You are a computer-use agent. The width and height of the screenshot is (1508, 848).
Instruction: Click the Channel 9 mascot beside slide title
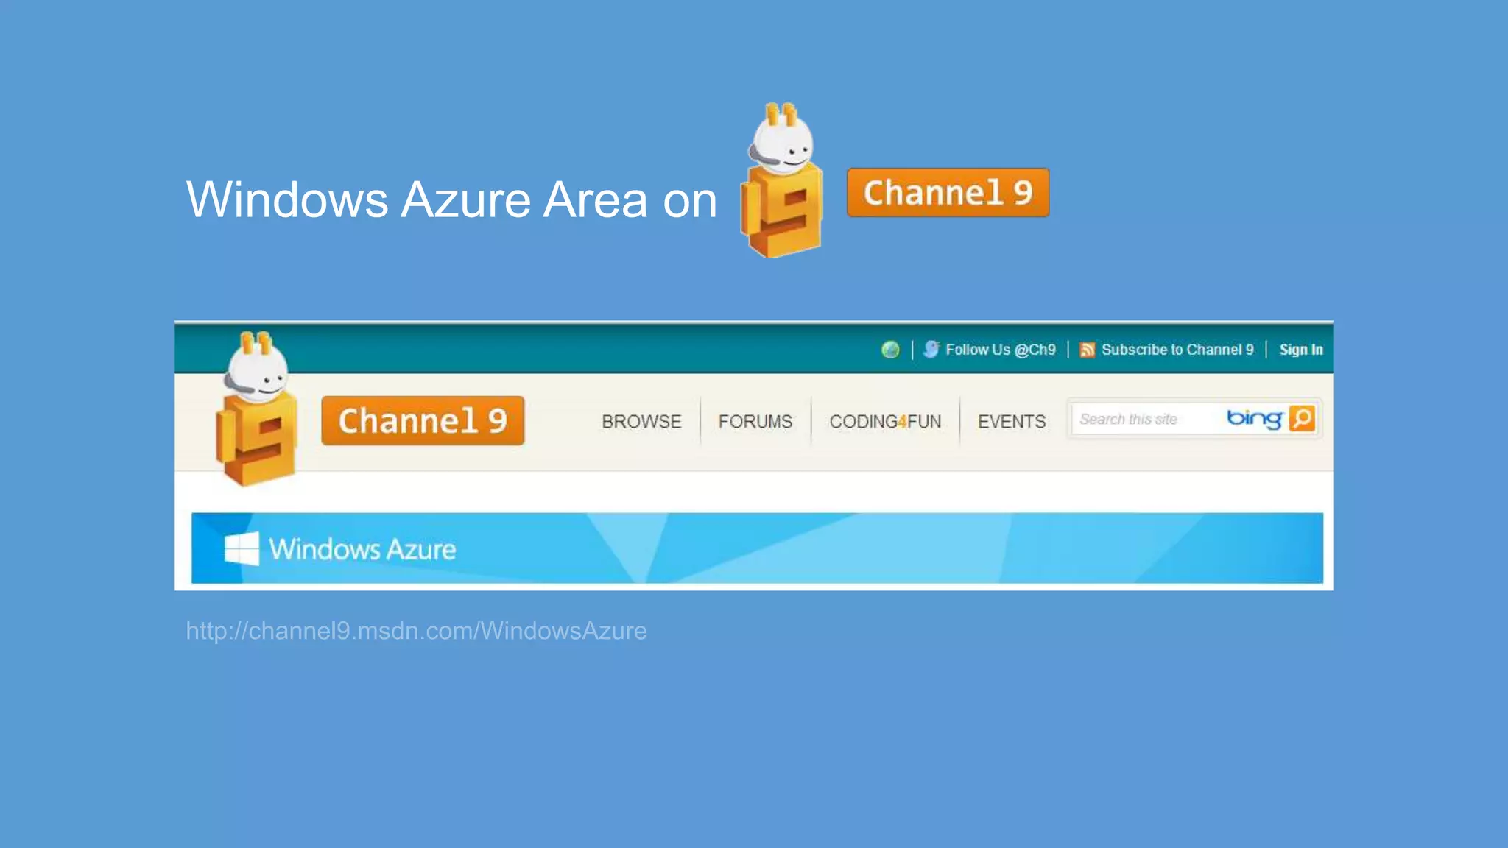click(782, 180)
